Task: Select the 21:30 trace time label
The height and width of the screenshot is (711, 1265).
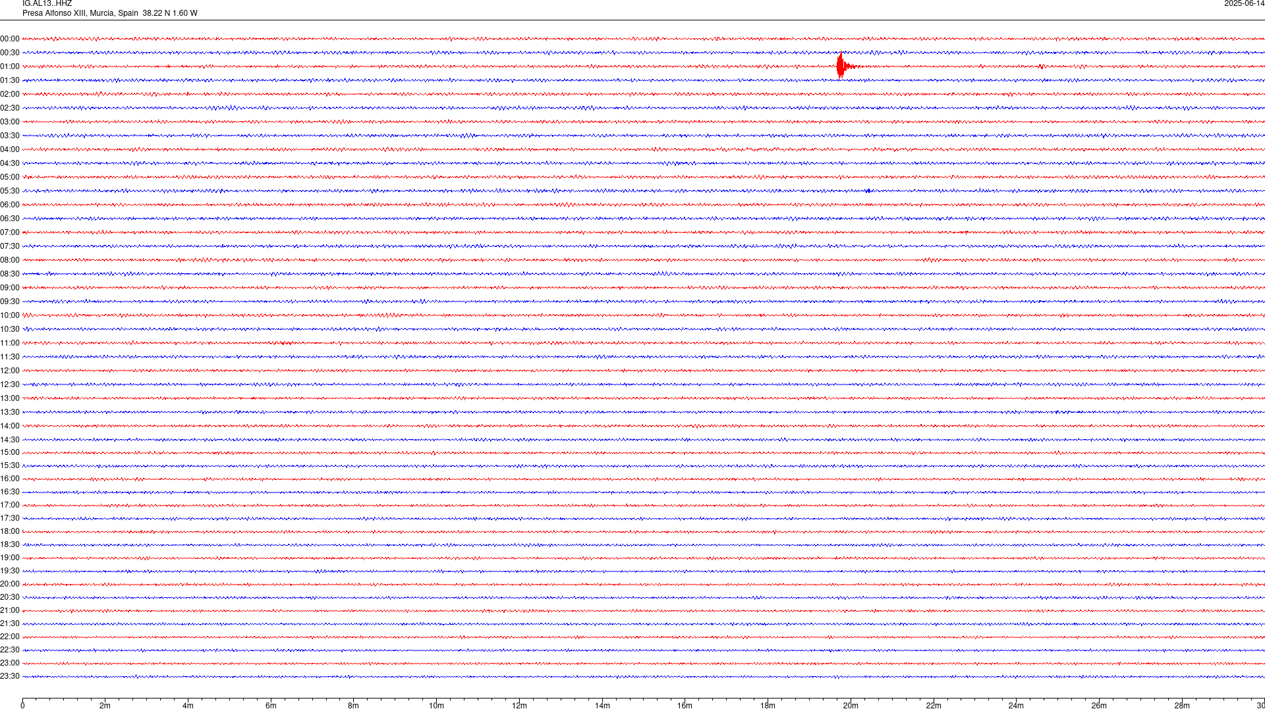Action: click(x=10, y=623)
